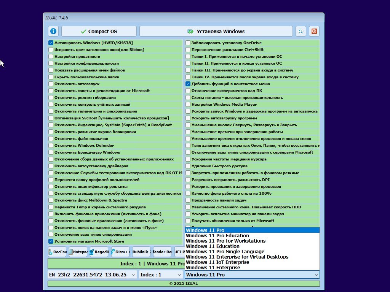Viewport: 390px width, 292px height.
Task: Pick Windows 11 Education edition
Action: click(252, 246)
